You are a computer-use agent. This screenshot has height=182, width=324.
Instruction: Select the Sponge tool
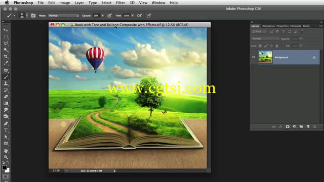[x=6, y=116]
